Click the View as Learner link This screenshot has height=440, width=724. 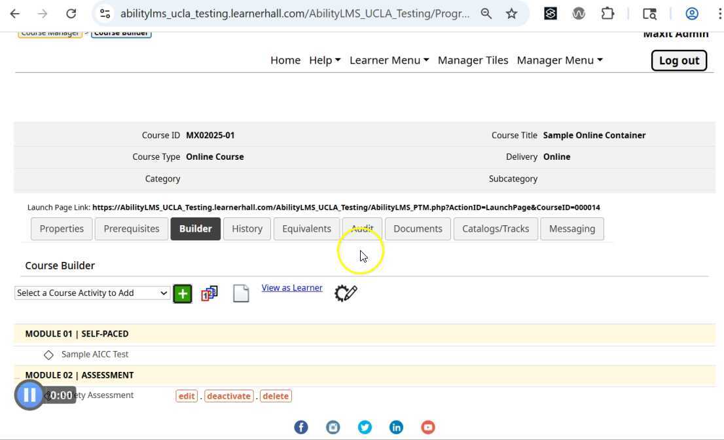[x=292, y=287]
